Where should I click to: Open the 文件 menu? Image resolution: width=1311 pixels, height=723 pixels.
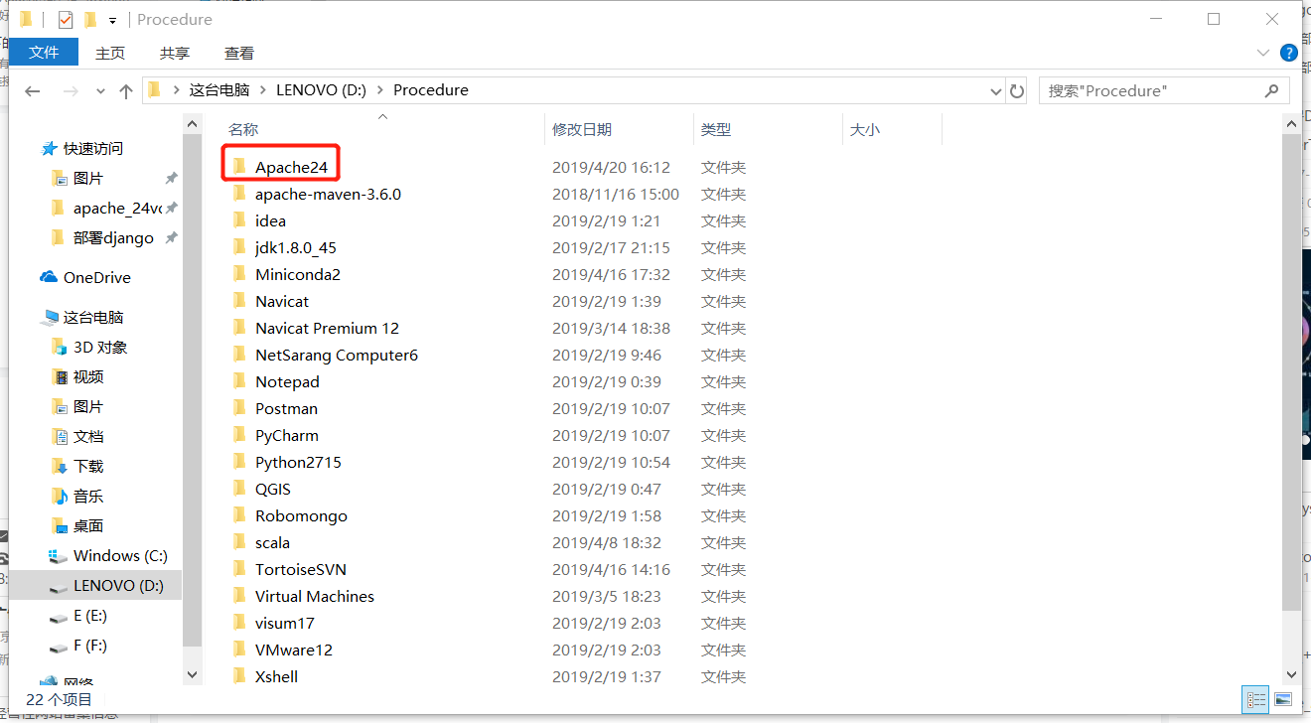click(x=44, y=52)
